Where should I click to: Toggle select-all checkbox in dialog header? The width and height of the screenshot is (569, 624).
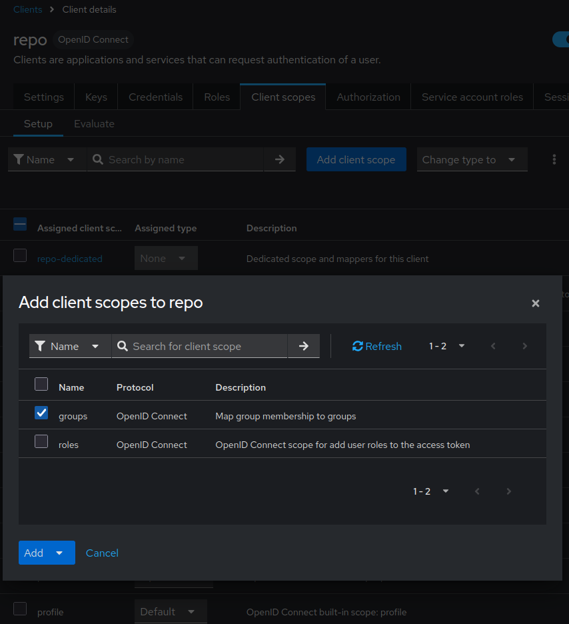[41, 384]
